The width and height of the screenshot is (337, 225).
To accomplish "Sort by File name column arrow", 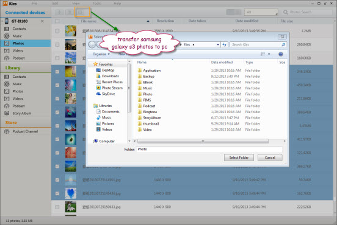I will (x=148, y=21).
